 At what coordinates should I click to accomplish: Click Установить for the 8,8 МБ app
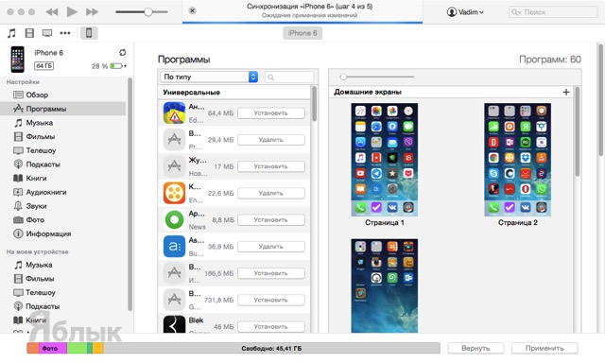tap(271, 219)
